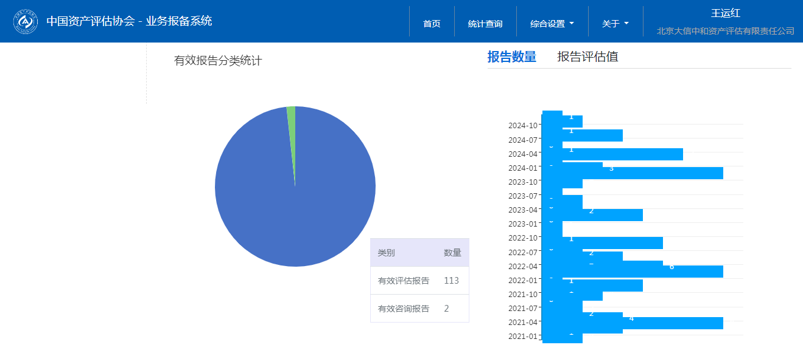Image resolution: width=803 pixels, height=356 pixels.
Task: Open the 统计查询 menu item
Action: tap(485, 24)
